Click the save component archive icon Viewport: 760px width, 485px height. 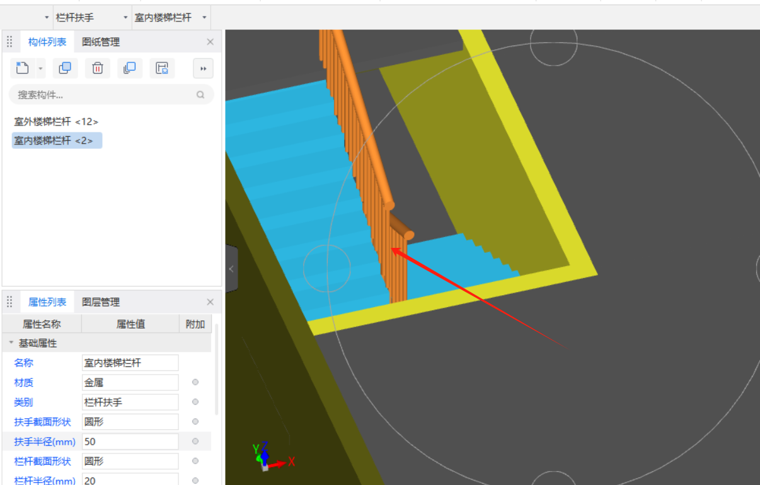162,68
